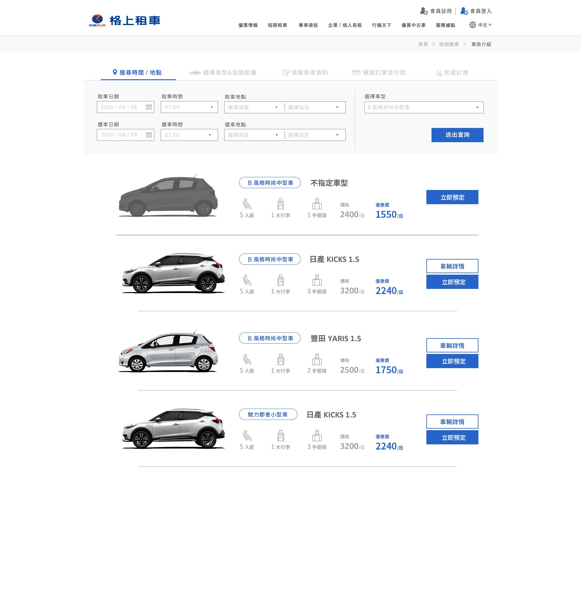Click the seat icon in 魅力都會小型車 row

click(247, 436)
